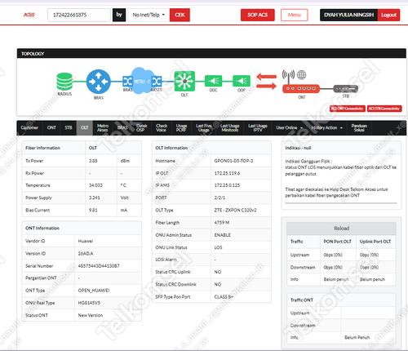Open the SOP ACS button
This screenshot has width=408, height=351.
click(x=258, y=15)
